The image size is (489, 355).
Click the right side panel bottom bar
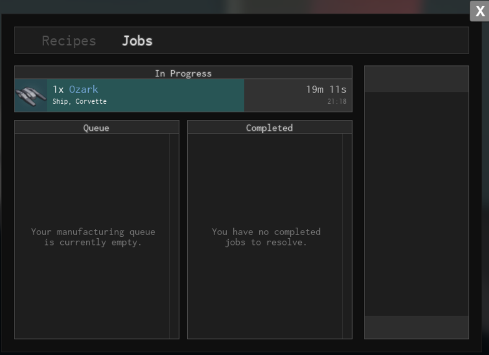click(x=416, y=327)
